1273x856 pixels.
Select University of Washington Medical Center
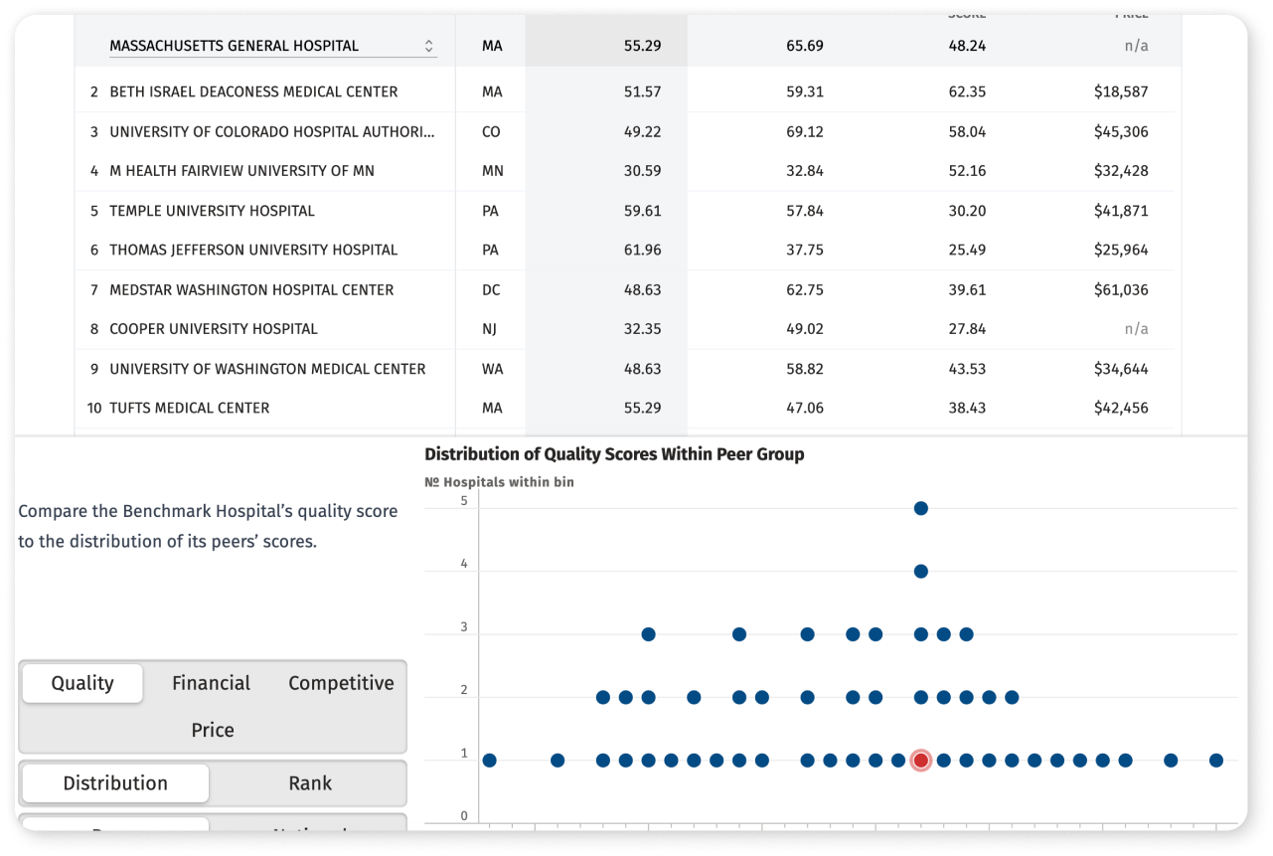pyautogui.click(x=267, y=369)
